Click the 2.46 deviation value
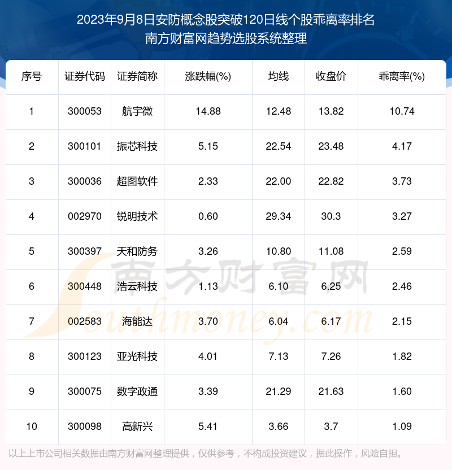The image size is (452, 470). 402,286
